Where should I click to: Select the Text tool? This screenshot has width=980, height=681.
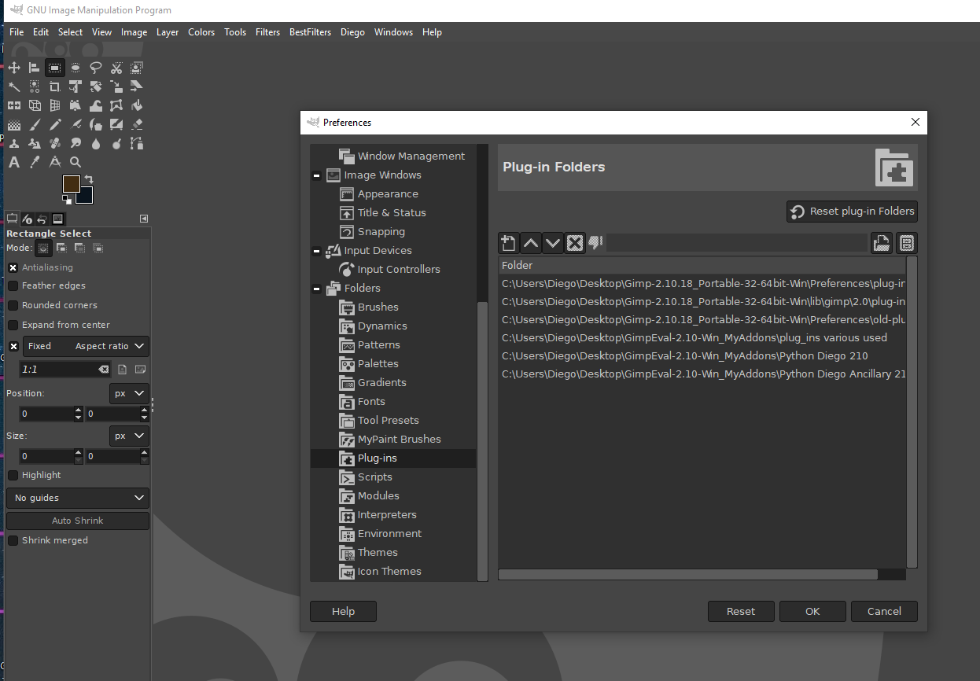coord(14,163)
